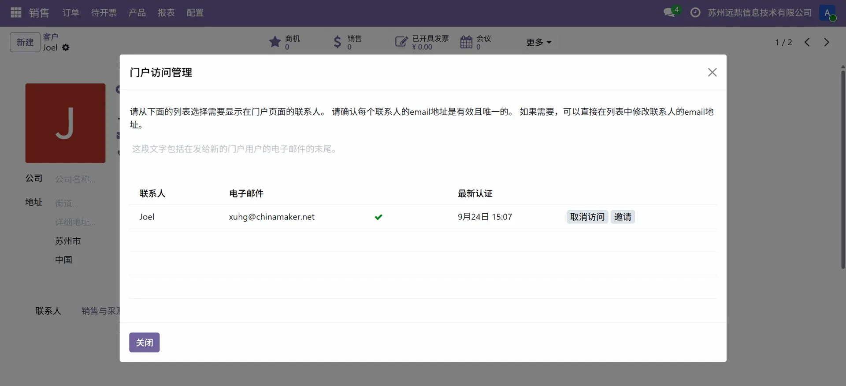Image resolution: width=846 pixels, height=386 pixels.
Task: Click the 邀请 button for Joel
Action: point(623,217)
